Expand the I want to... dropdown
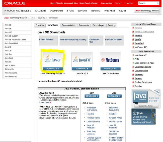 tap(131, 3)
